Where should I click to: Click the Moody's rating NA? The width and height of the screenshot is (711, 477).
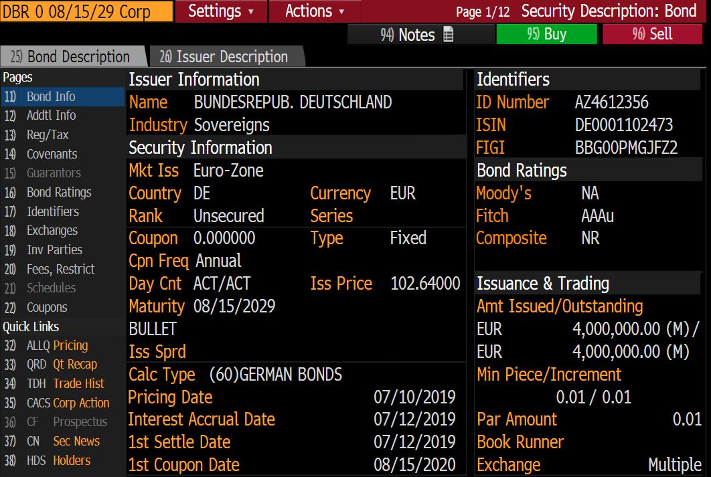coord(590,193)
